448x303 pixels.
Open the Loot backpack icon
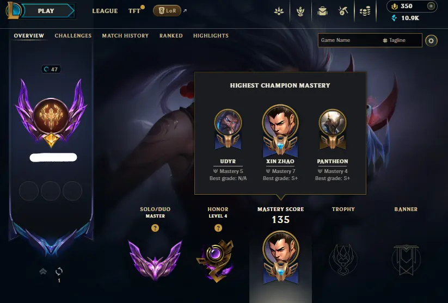[322, 11]
